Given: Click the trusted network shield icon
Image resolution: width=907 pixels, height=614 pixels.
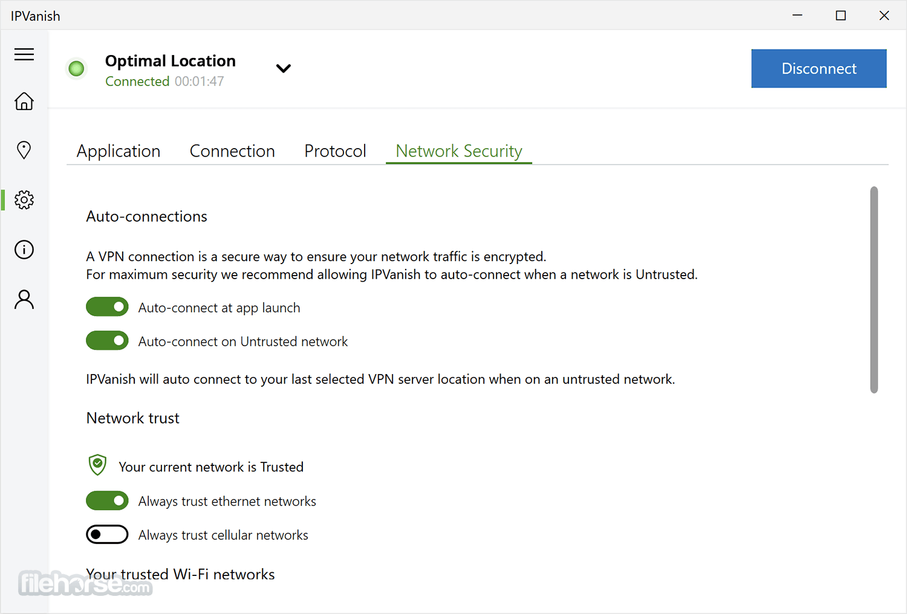Looking at the screenshot, I should 97,465.
